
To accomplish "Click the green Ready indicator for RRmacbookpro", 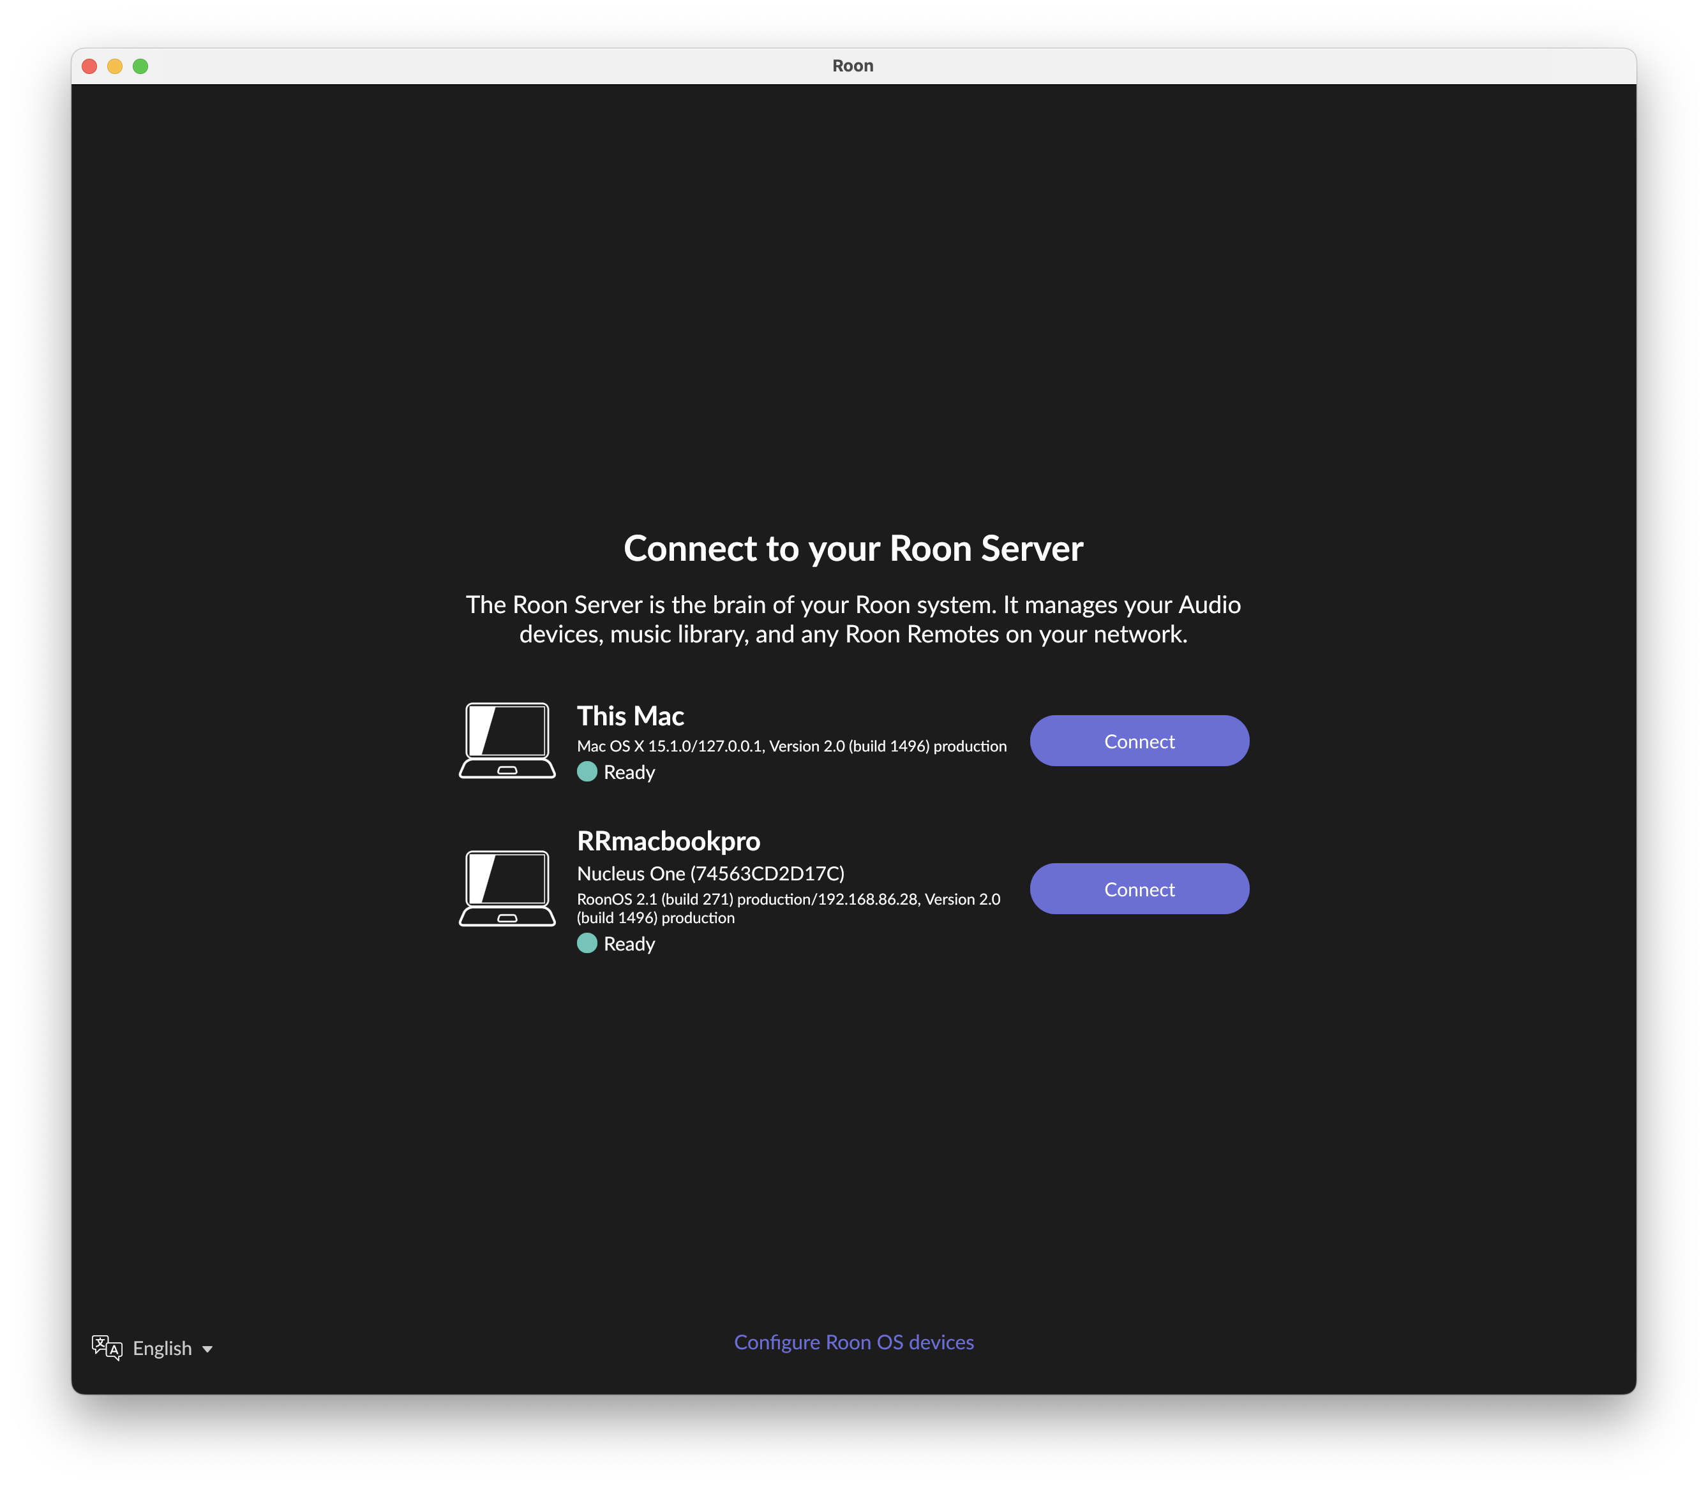I will pyautogui.click(x=587, y=943).
